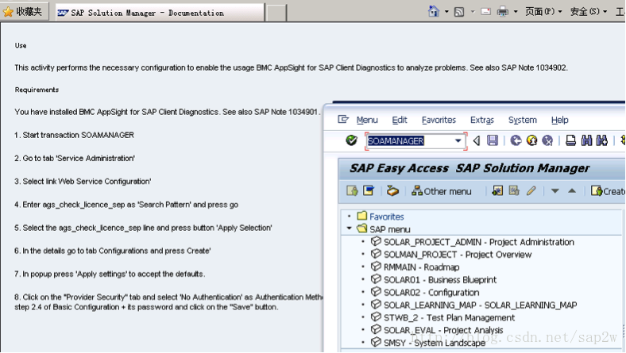Click the Change Favorites pencil icon

pos(531,190)
